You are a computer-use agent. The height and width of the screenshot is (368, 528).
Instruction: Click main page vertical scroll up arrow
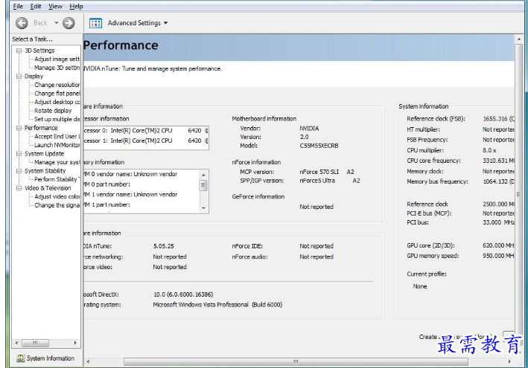(x=519, y=39)
